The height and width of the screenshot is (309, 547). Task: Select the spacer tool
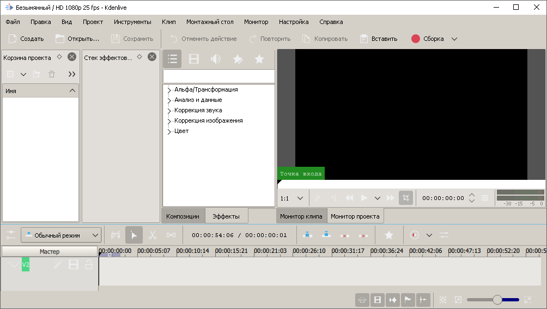pos(171,235)
